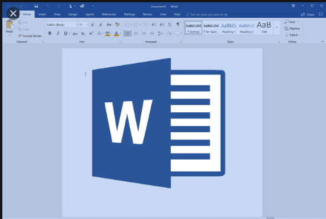Click the Replace button in Editing

292,28
